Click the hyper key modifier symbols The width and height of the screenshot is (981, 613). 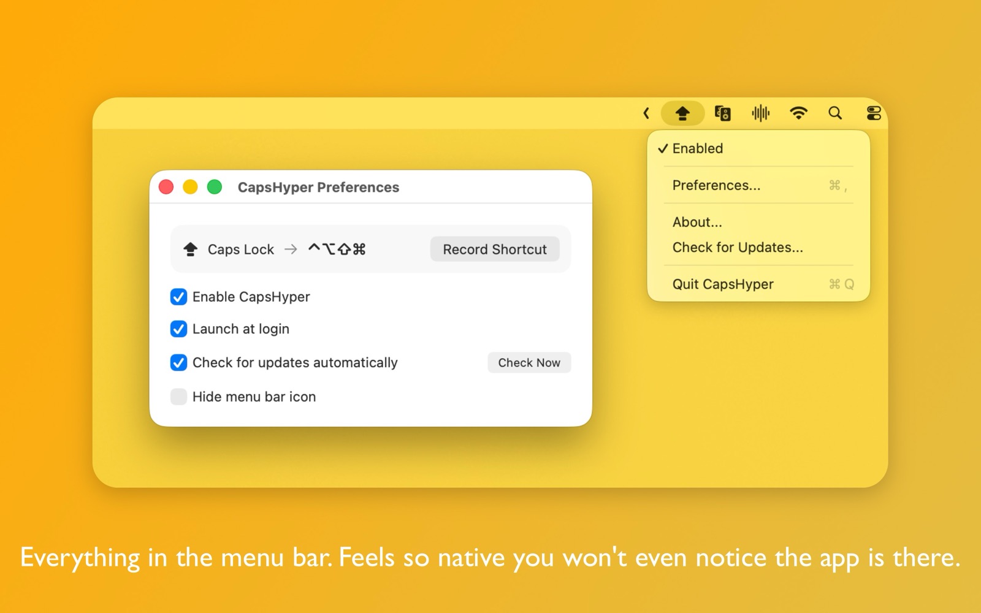[337, 249]
